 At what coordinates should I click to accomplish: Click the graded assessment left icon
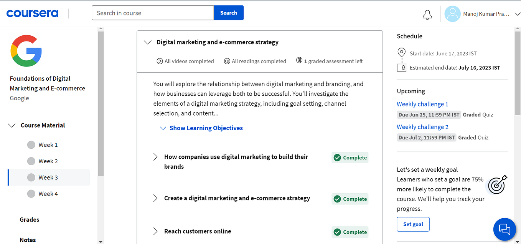click(300, 61)
